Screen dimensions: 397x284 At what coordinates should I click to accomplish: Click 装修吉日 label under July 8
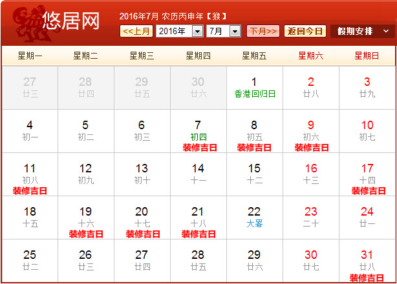(x=255, y=148)
